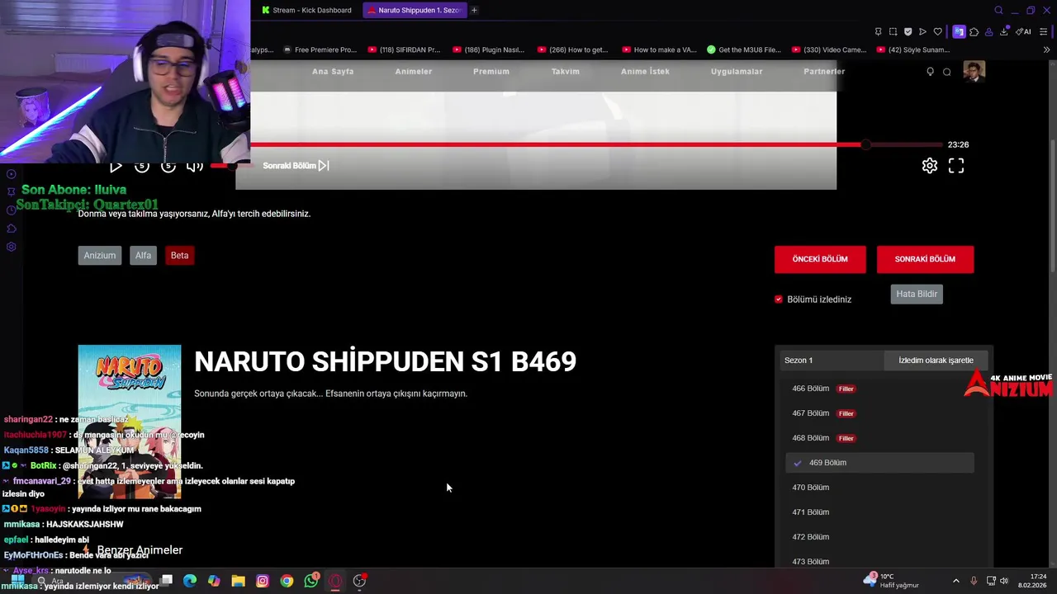This screenshot has height=594, width=1057.
Task: Expand the bookmarks bar overflow chevron
Action: 1046,49
